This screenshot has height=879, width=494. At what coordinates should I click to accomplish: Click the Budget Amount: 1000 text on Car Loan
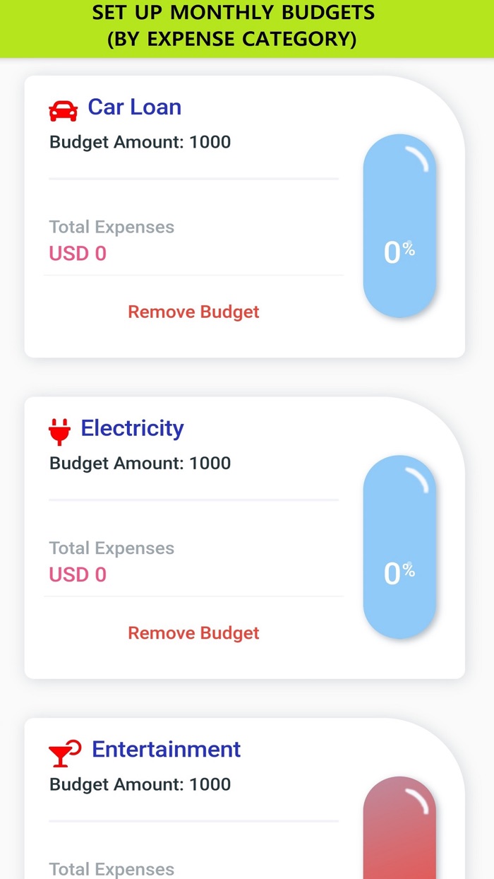coord(139,142)
